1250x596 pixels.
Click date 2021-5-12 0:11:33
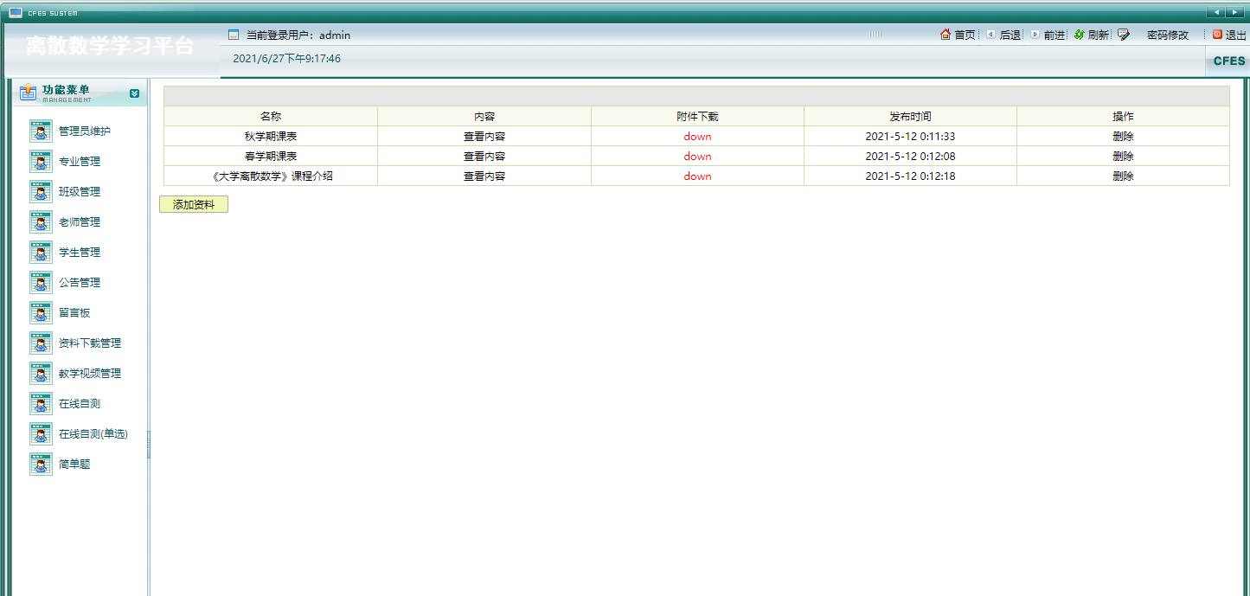[910, 137]
